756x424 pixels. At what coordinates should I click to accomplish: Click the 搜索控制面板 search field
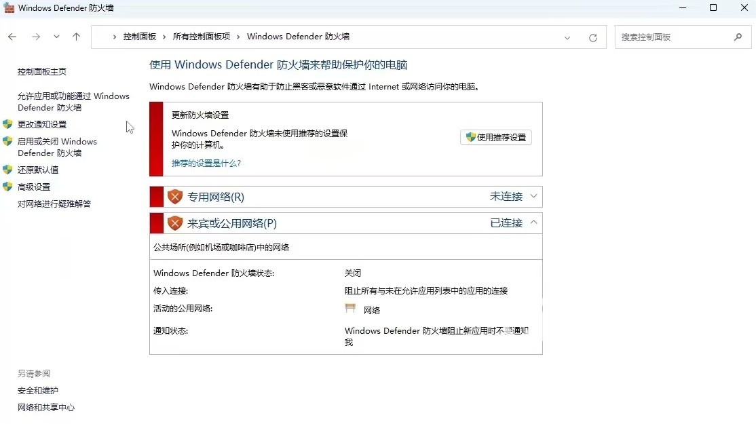click(672, 37)
